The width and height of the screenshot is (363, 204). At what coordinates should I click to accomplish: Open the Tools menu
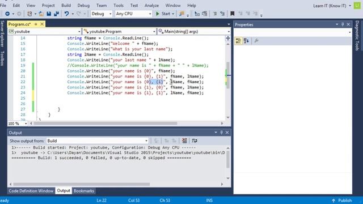tap(119, 6)
